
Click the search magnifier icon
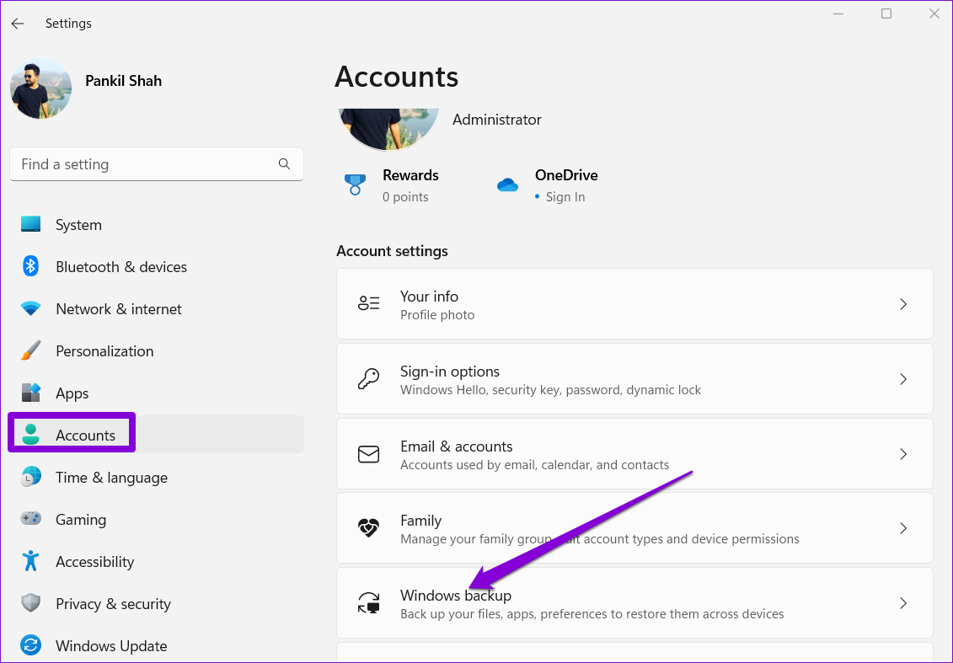click(284, 164)
